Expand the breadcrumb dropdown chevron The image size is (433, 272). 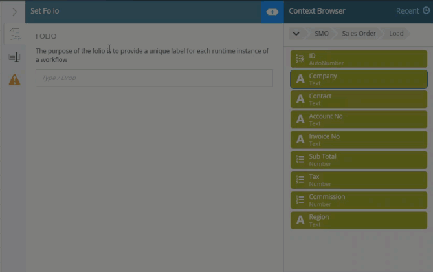(x=296, y=34)
